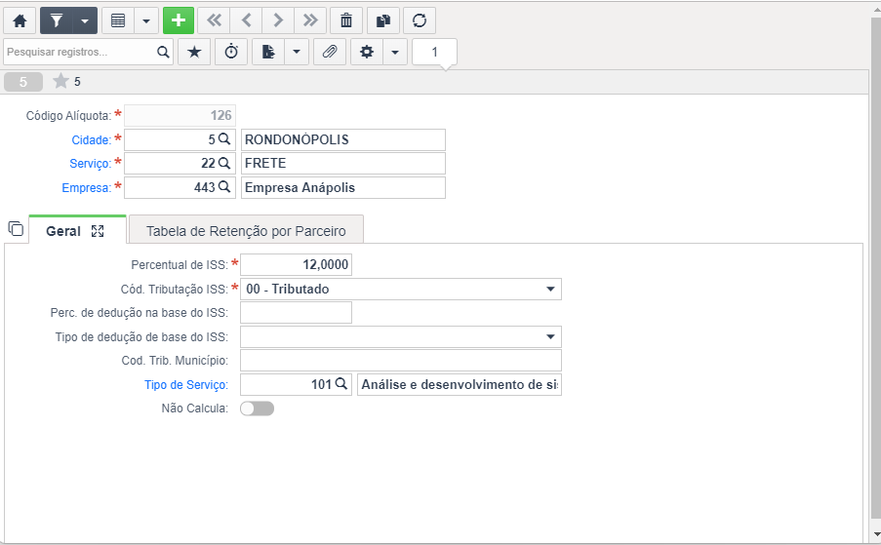Open the grid view dropdown arrow
Viewport: 881px width, 545px height.
click(146, 20)
